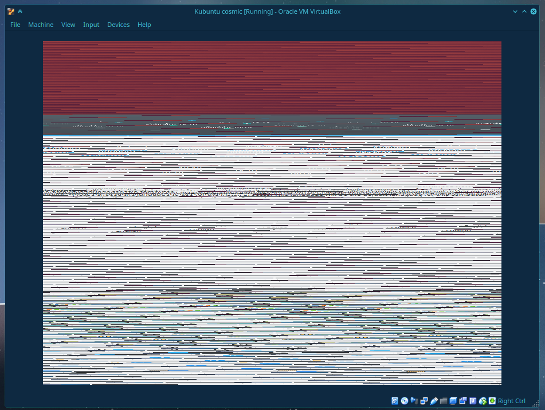Screen dimensions: 545x410
Task: Click the keyboard capture green arrow icon
Action: [492, 401]
